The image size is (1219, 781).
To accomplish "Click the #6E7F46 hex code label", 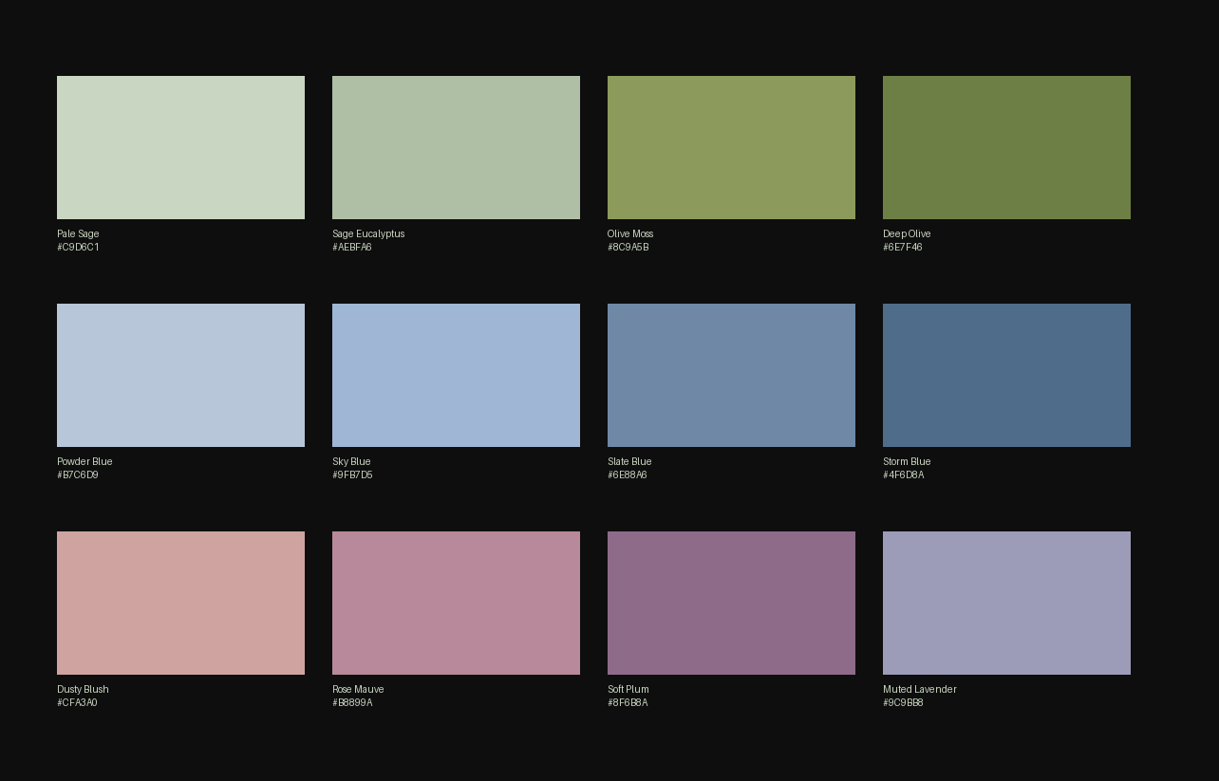I will pos(903,248).
